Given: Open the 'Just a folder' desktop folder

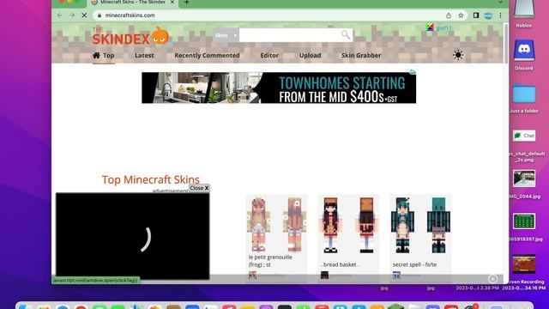Looking at the screenshot, I should (x=524, y=98).
